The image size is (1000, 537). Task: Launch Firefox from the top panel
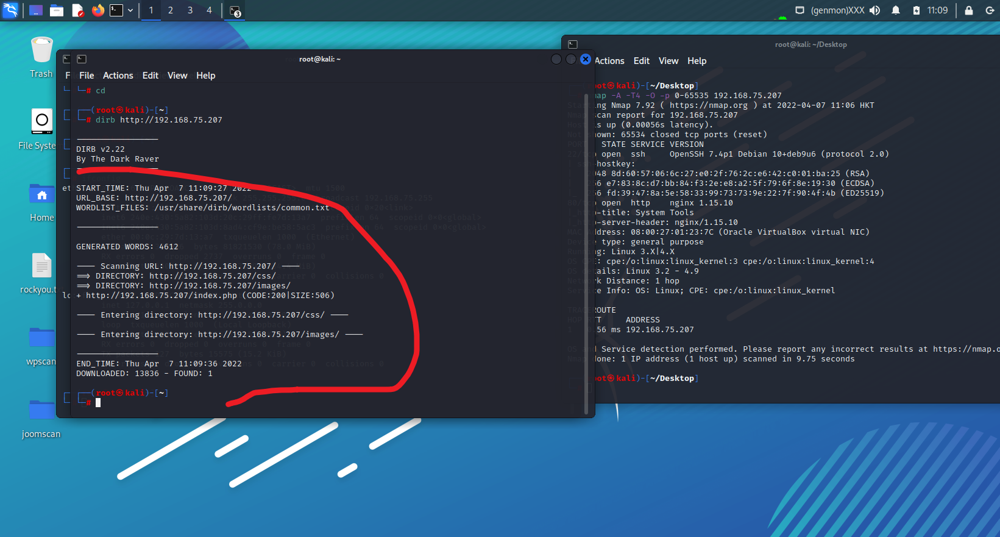pos(98,10)
